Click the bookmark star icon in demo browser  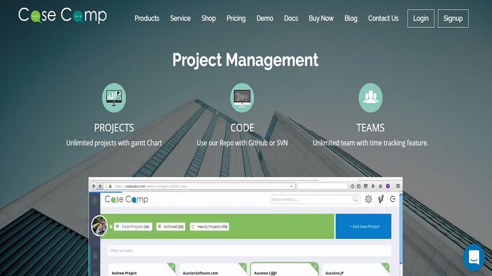click(352, 186)
